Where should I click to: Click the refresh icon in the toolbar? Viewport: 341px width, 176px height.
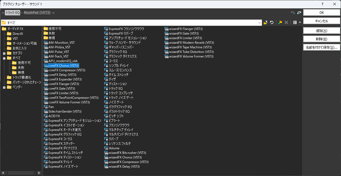pos(272,22)
